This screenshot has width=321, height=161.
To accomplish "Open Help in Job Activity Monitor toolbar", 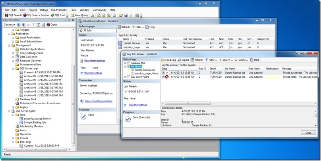I will [150, 27].
